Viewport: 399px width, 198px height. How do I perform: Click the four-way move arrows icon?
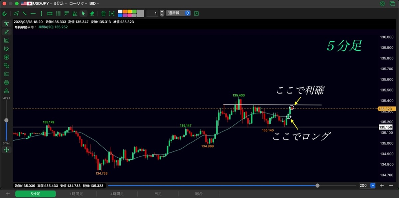[6, 150]
